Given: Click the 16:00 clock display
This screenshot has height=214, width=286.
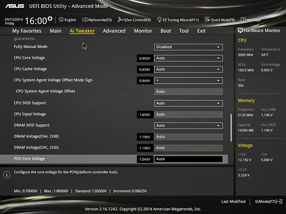Looking at the screenshot, I should (36, 21).
